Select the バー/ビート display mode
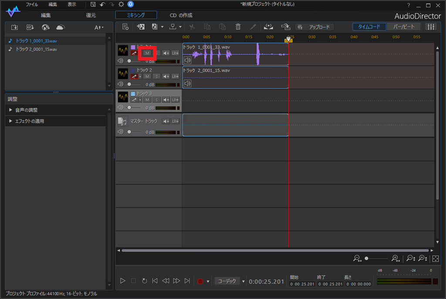 tap(404, 27)
